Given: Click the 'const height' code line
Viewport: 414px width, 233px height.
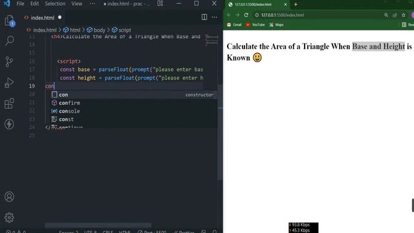Looking at the screenshot, I should (x=131, y=78).
